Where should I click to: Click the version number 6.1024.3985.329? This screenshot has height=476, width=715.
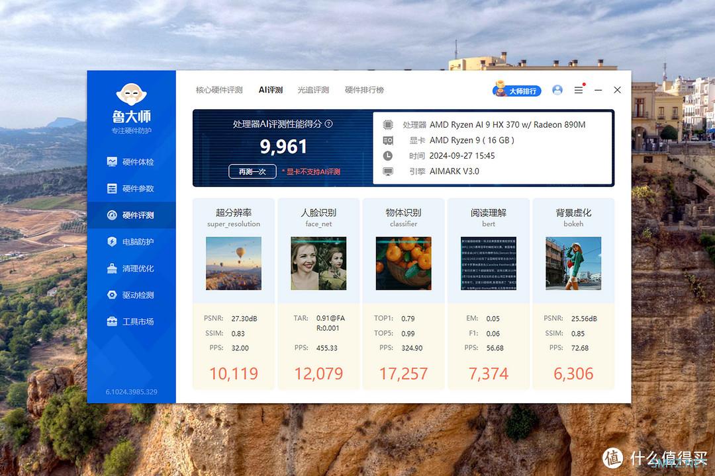pyautogui.click(x=131, y=392)
